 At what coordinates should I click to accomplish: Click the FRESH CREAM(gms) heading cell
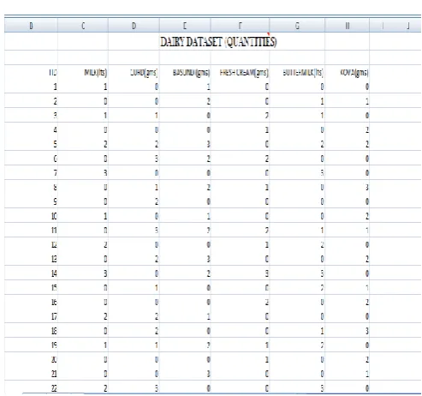(x=244, y=73)
